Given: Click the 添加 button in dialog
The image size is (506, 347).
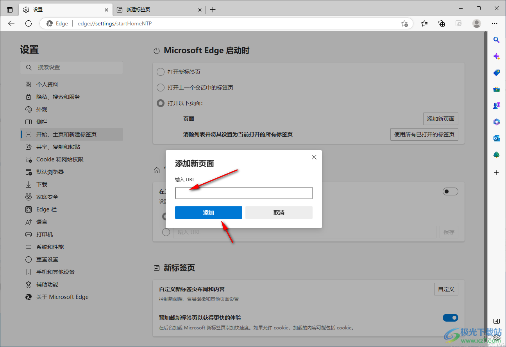Looking at the screenshot, I should click(x=209, y=213).
